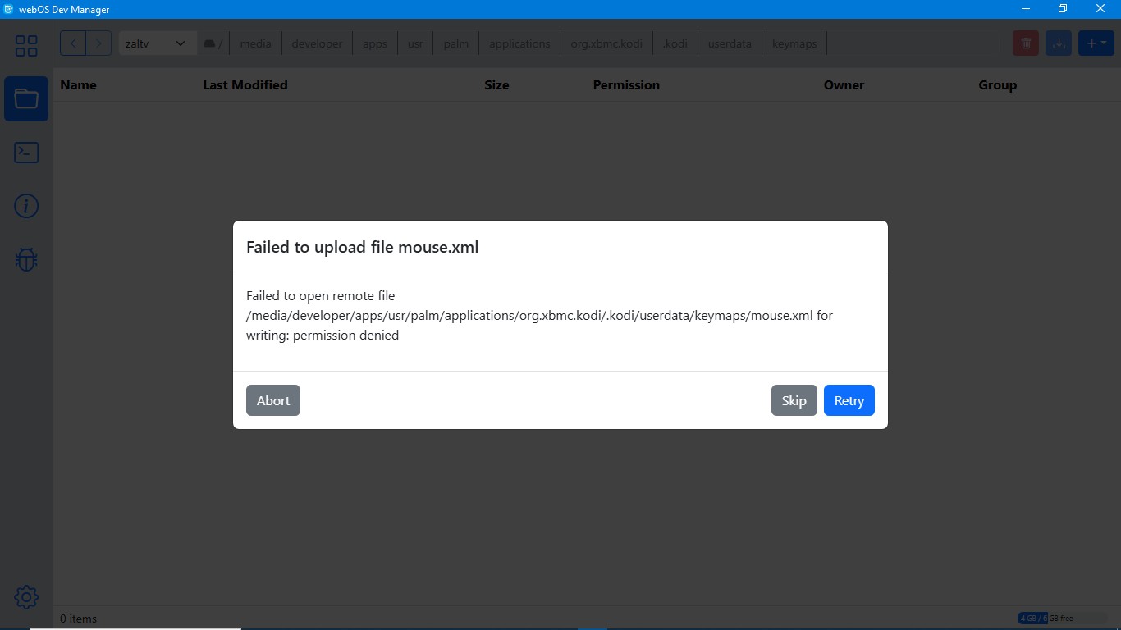Select the Files folder icon in sidebar
The height and width of the screenshot is (630, 1121).
click(26, 99)
